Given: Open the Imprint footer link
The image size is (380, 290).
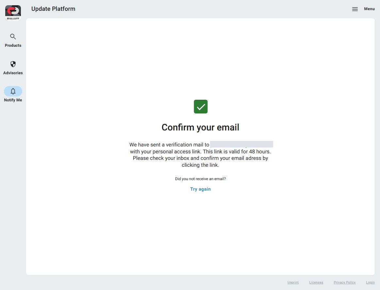Looking at the screenshot, I should click(293, 282).
